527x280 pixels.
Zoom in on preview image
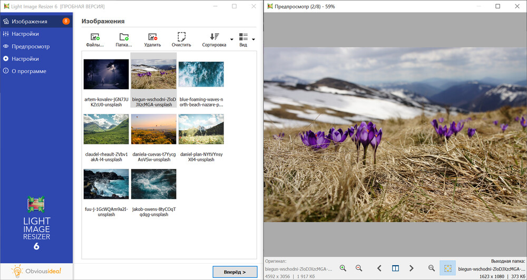point(343,268)
